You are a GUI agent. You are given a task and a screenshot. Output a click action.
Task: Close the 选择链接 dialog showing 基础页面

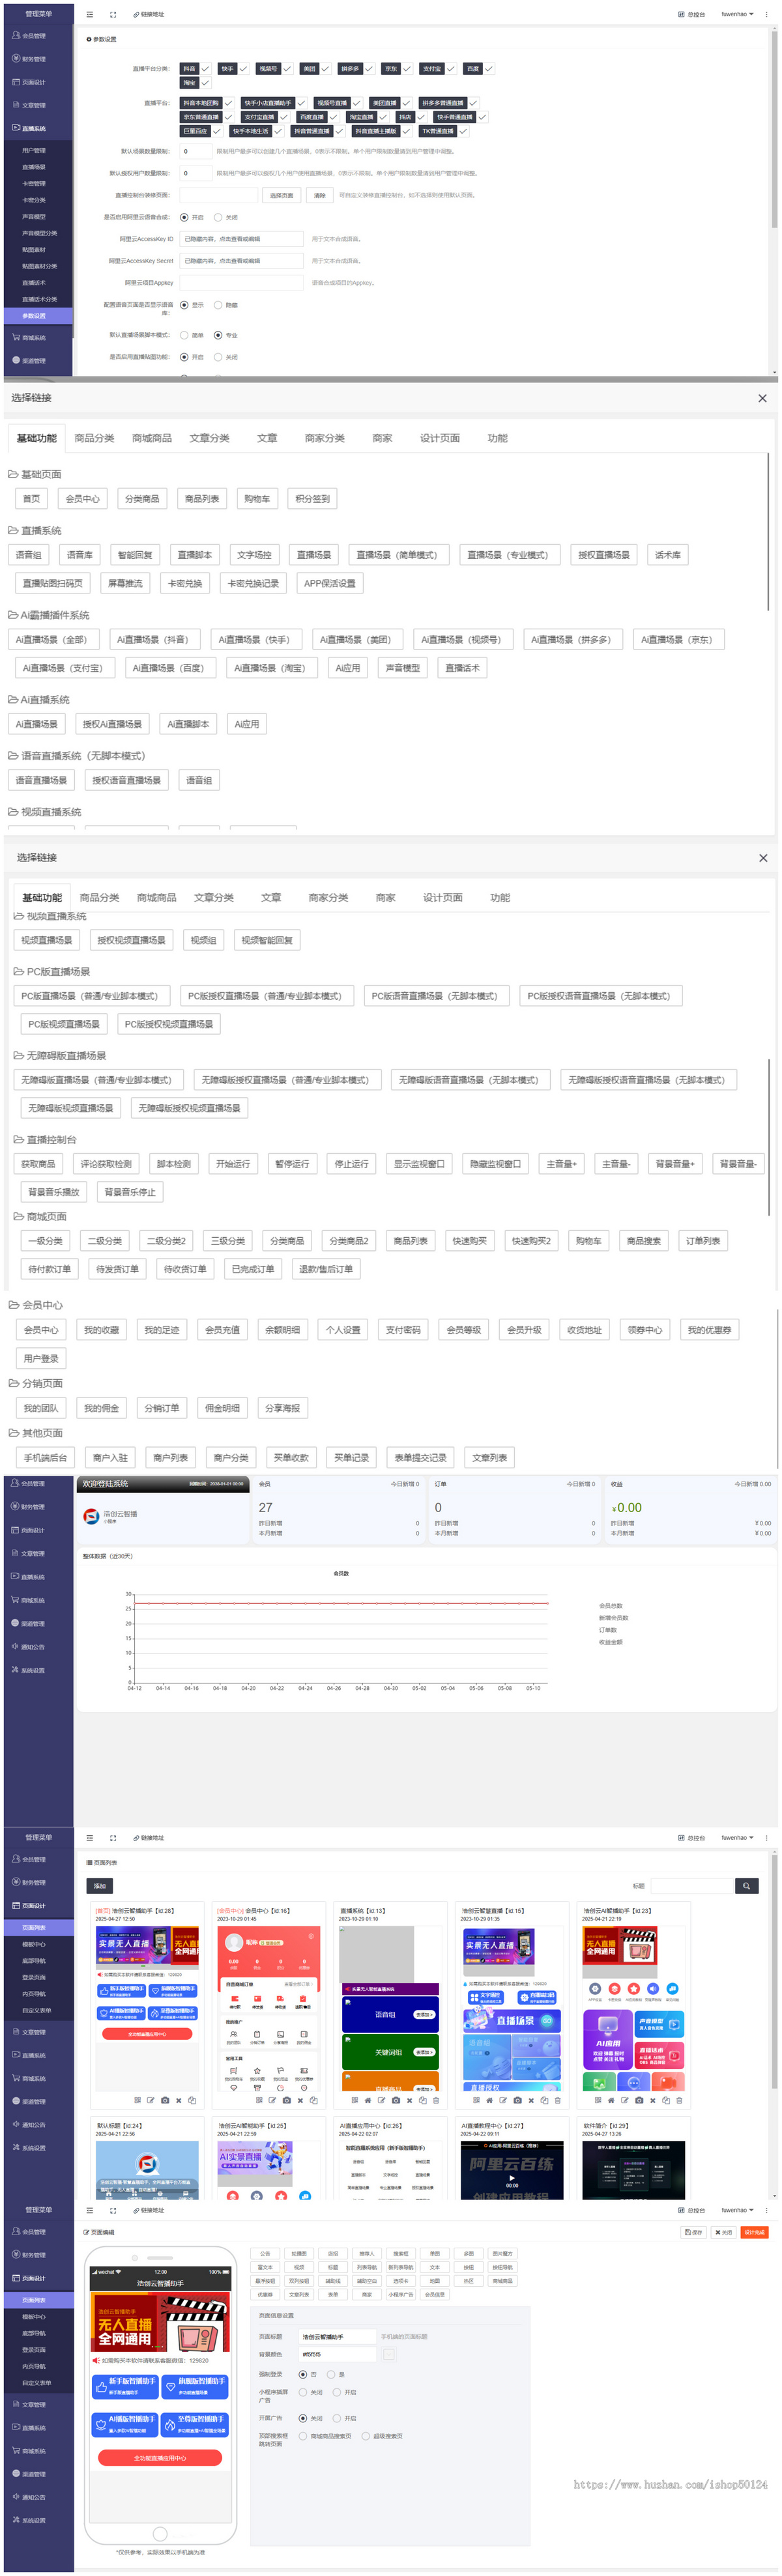pos(762,398)
